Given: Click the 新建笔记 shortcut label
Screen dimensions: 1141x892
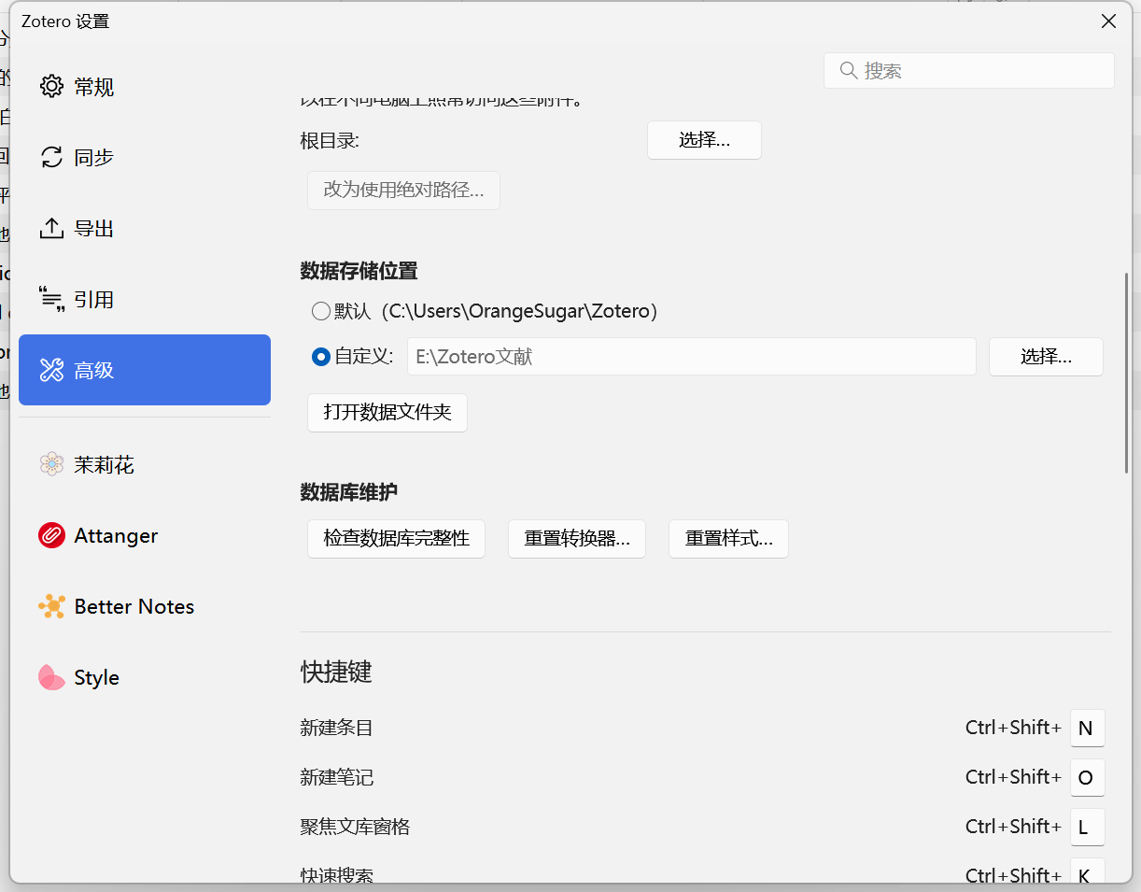Looking at the screenshot, I should point(337,778).
